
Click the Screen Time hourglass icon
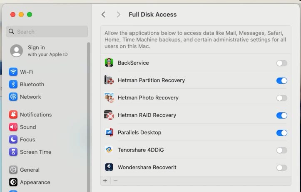coord(13,152)
